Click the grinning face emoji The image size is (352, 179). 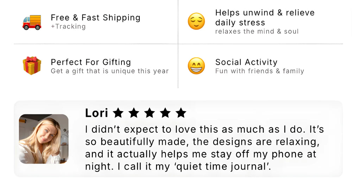pyautogui.click(x=196, y=66)
